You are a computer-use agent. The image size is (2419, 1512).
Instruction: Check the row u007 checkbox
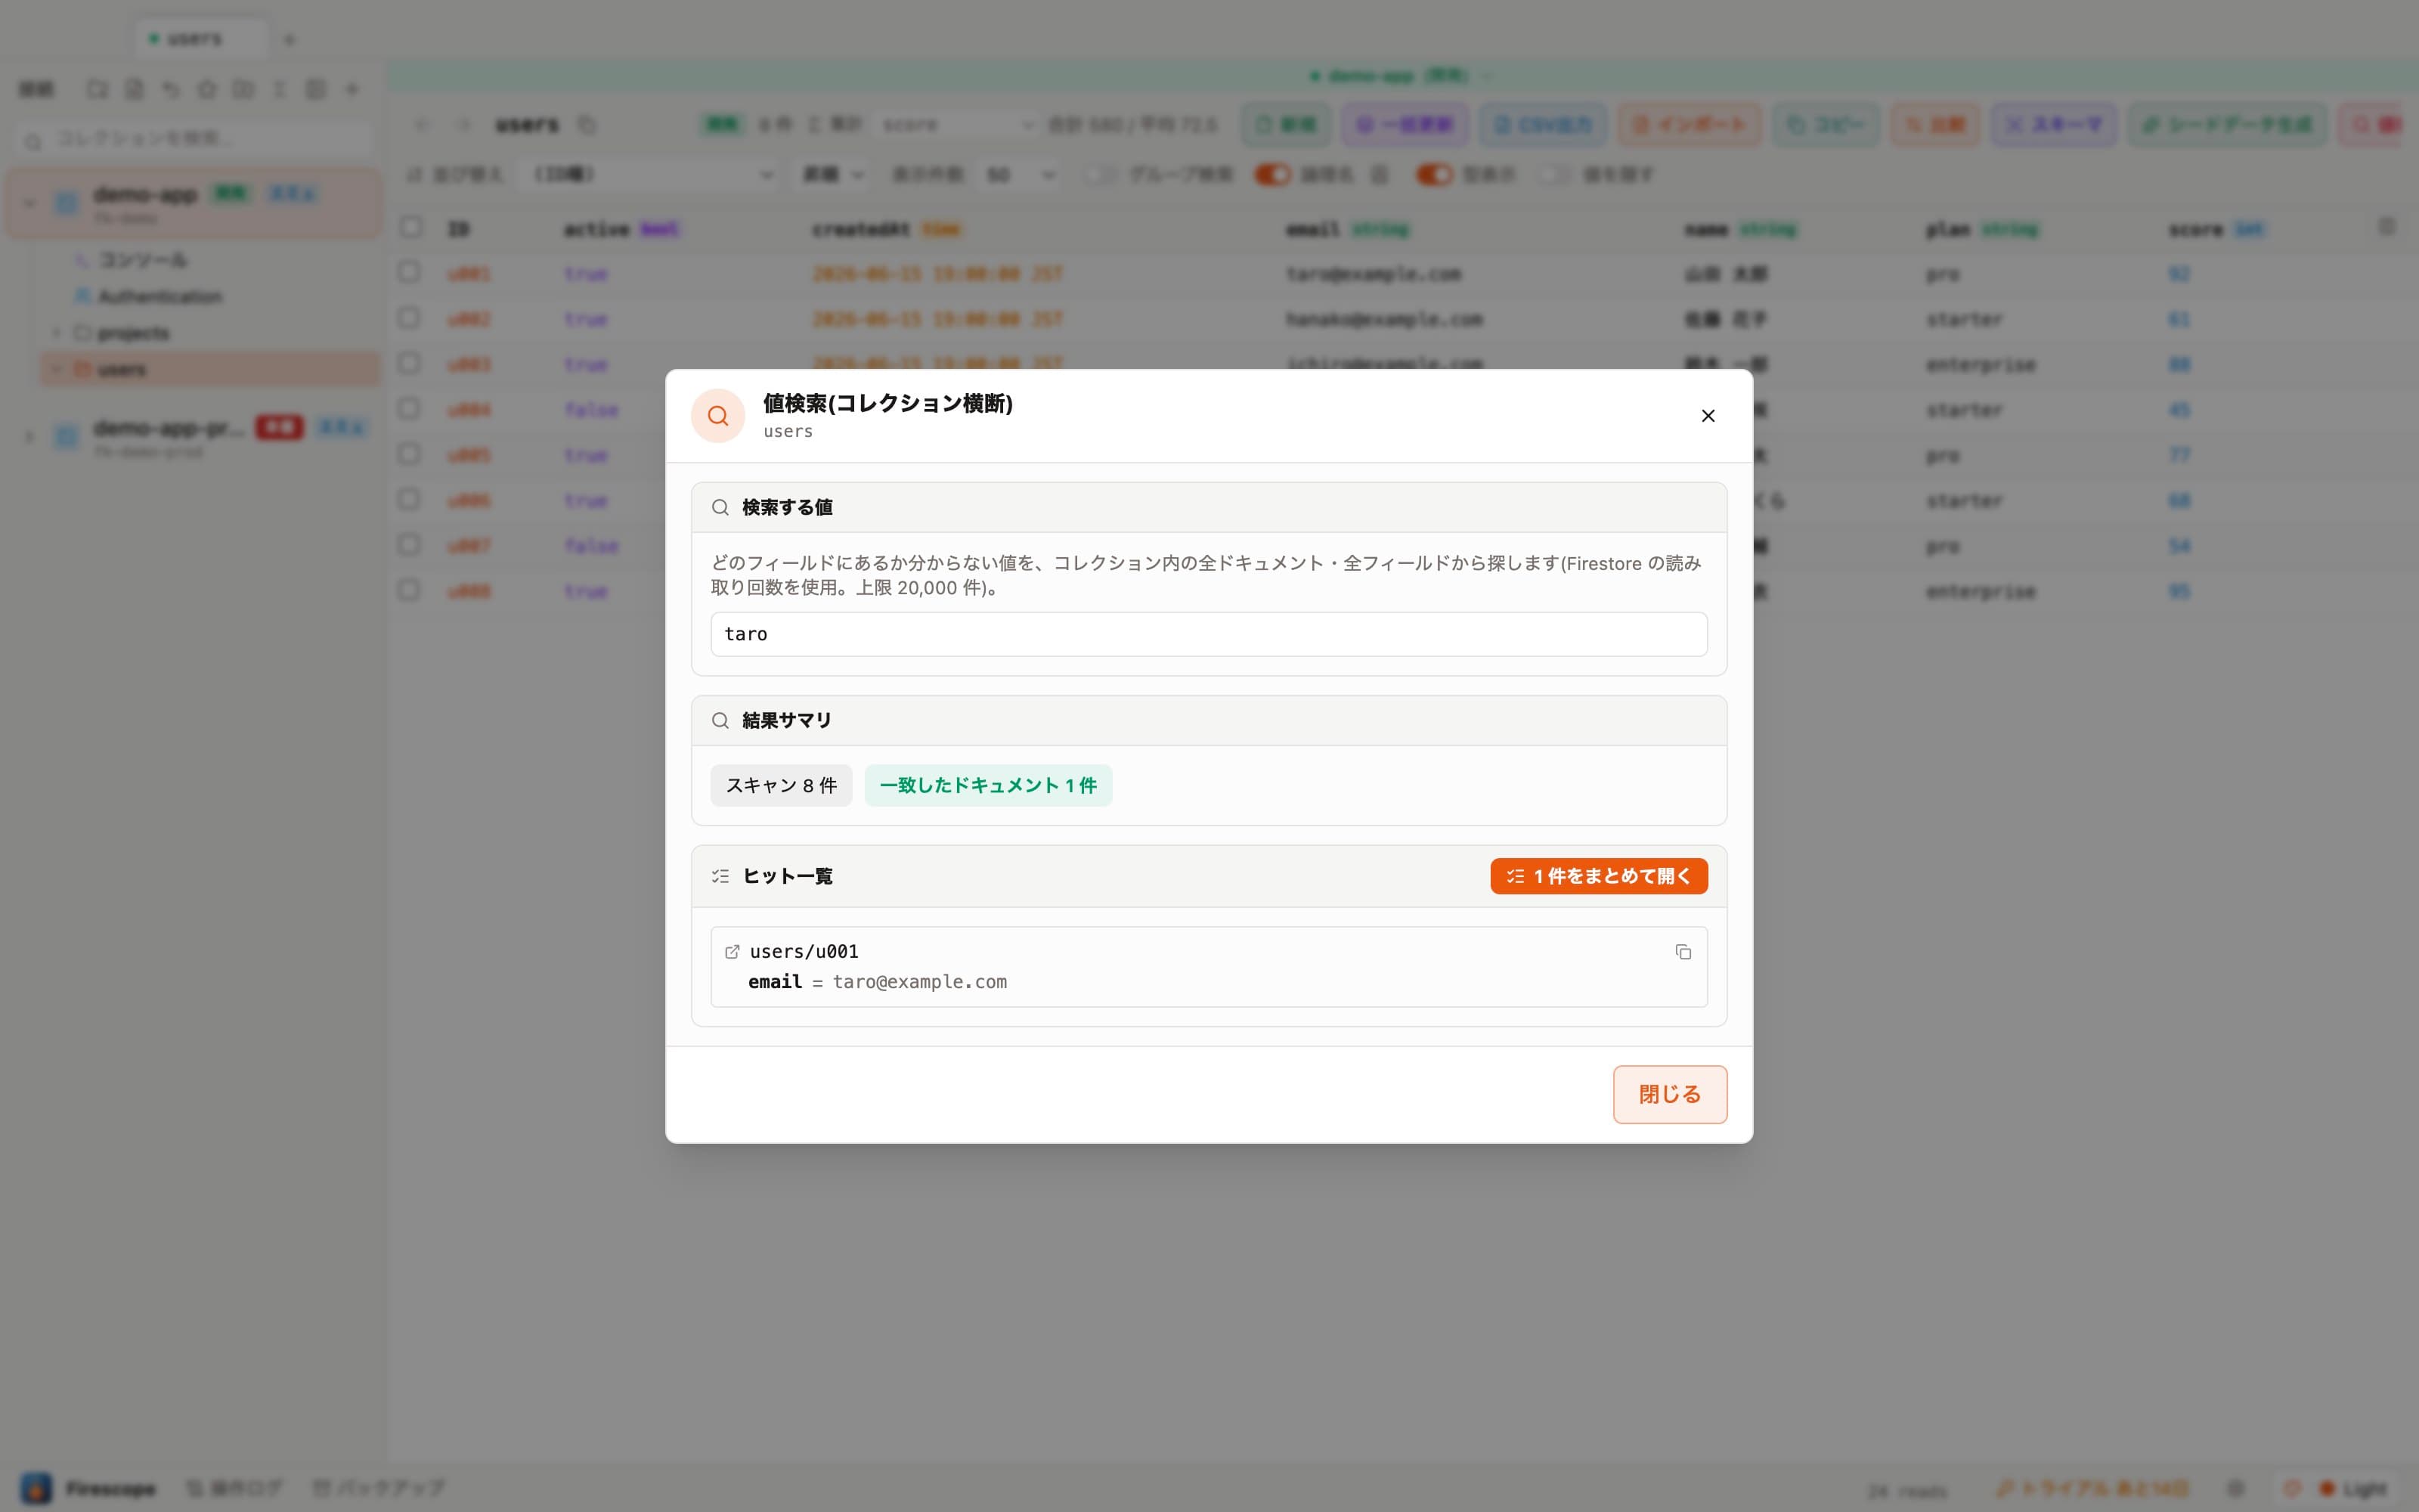click(x=408, y=545)
